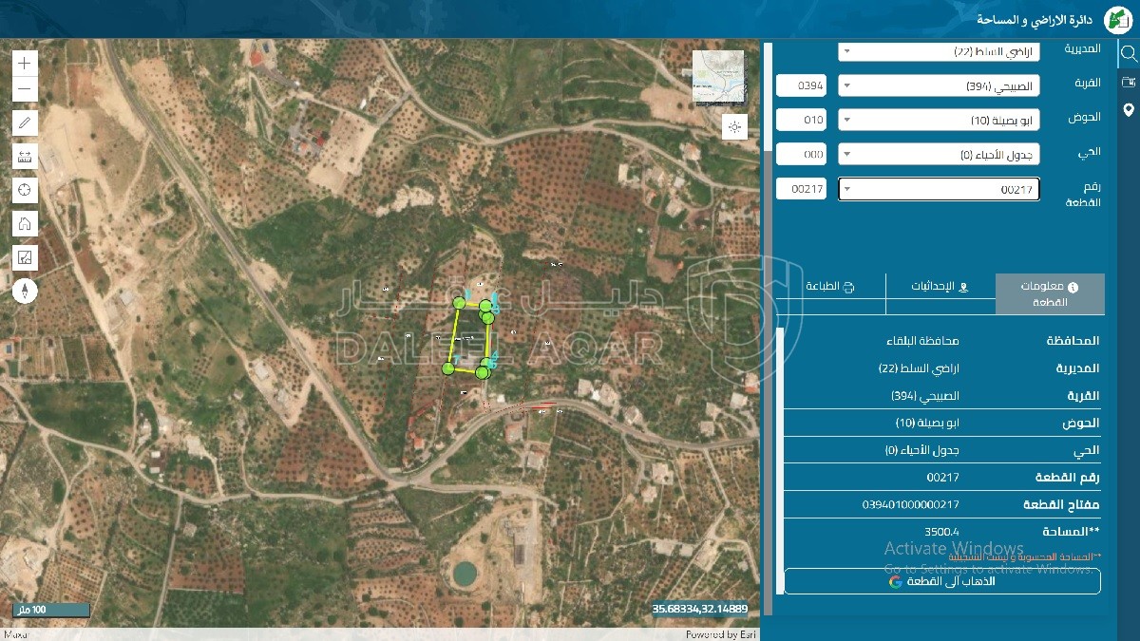Open the رقم القطعة parcel number dropdown
Viewport: 1140px width, 641px height.
[939, 190]
